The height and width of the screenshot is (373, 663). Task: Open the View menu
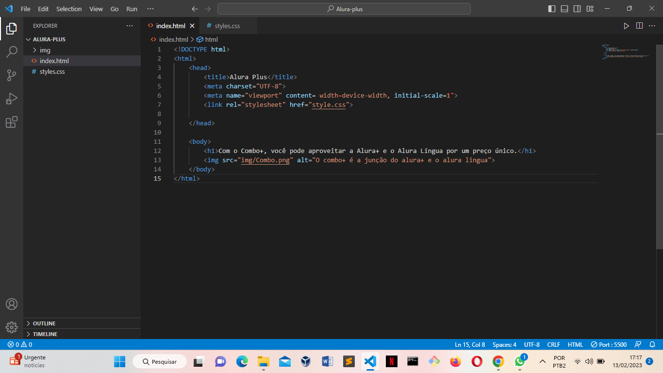(96, 9)
